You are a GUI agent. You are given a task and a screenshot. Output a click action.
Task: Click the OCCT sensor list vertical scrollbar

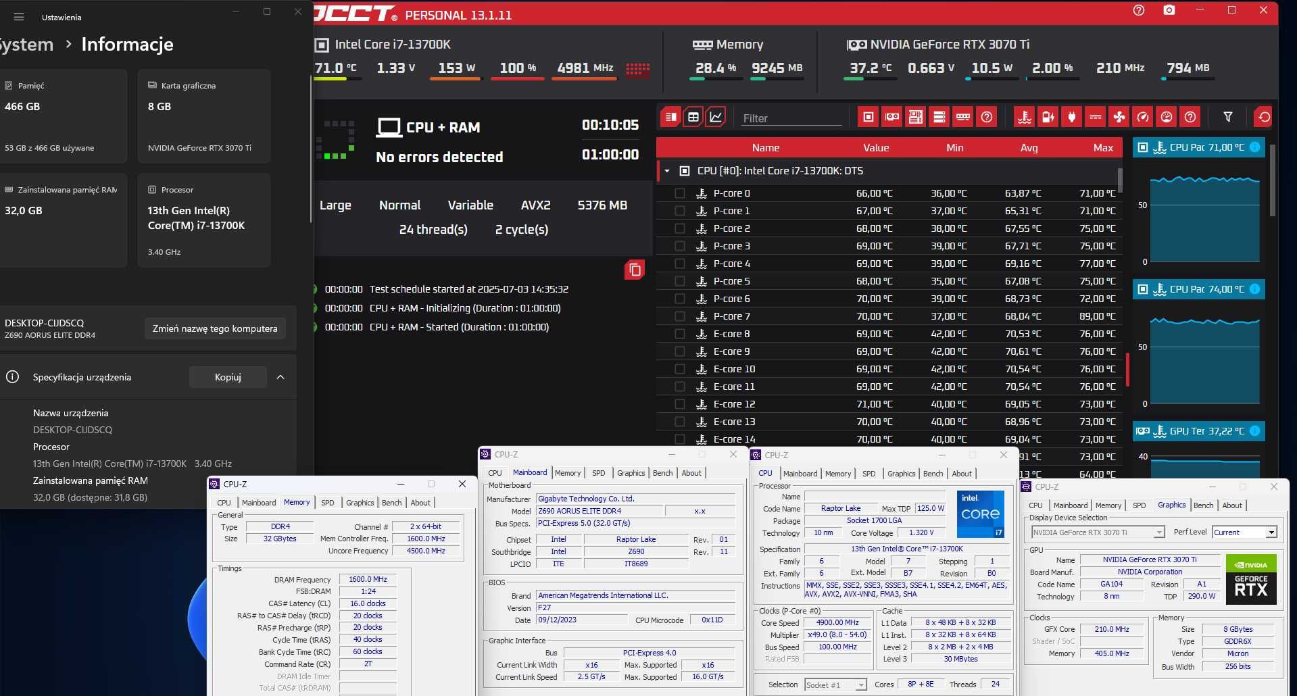pos(1120,180)
